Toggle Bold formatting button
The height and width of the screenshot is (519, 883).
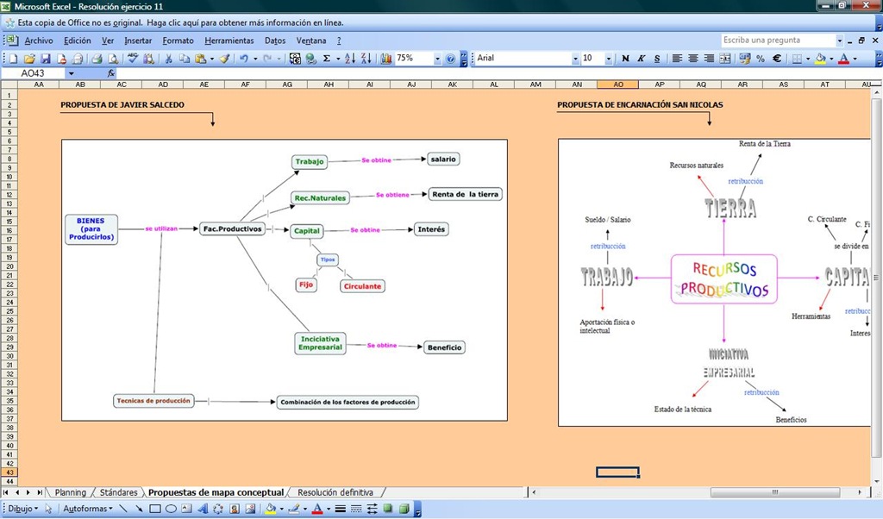(625, 59)
